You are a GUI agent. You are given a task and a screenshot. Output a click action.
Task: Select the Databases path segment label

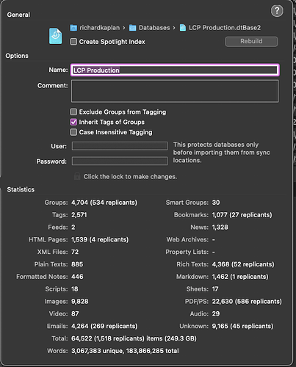(x=154, y=28)
